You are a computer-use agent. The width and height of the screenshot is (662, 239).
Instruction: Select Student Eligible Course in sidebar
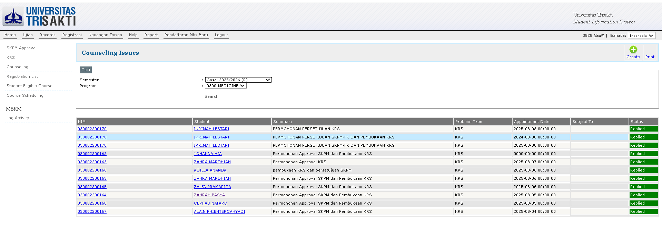coord(29,86)
